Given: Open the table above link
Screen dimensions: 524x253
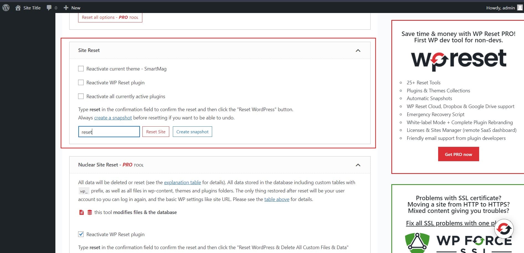Looking at the screenshot, I should pos(277,199).
